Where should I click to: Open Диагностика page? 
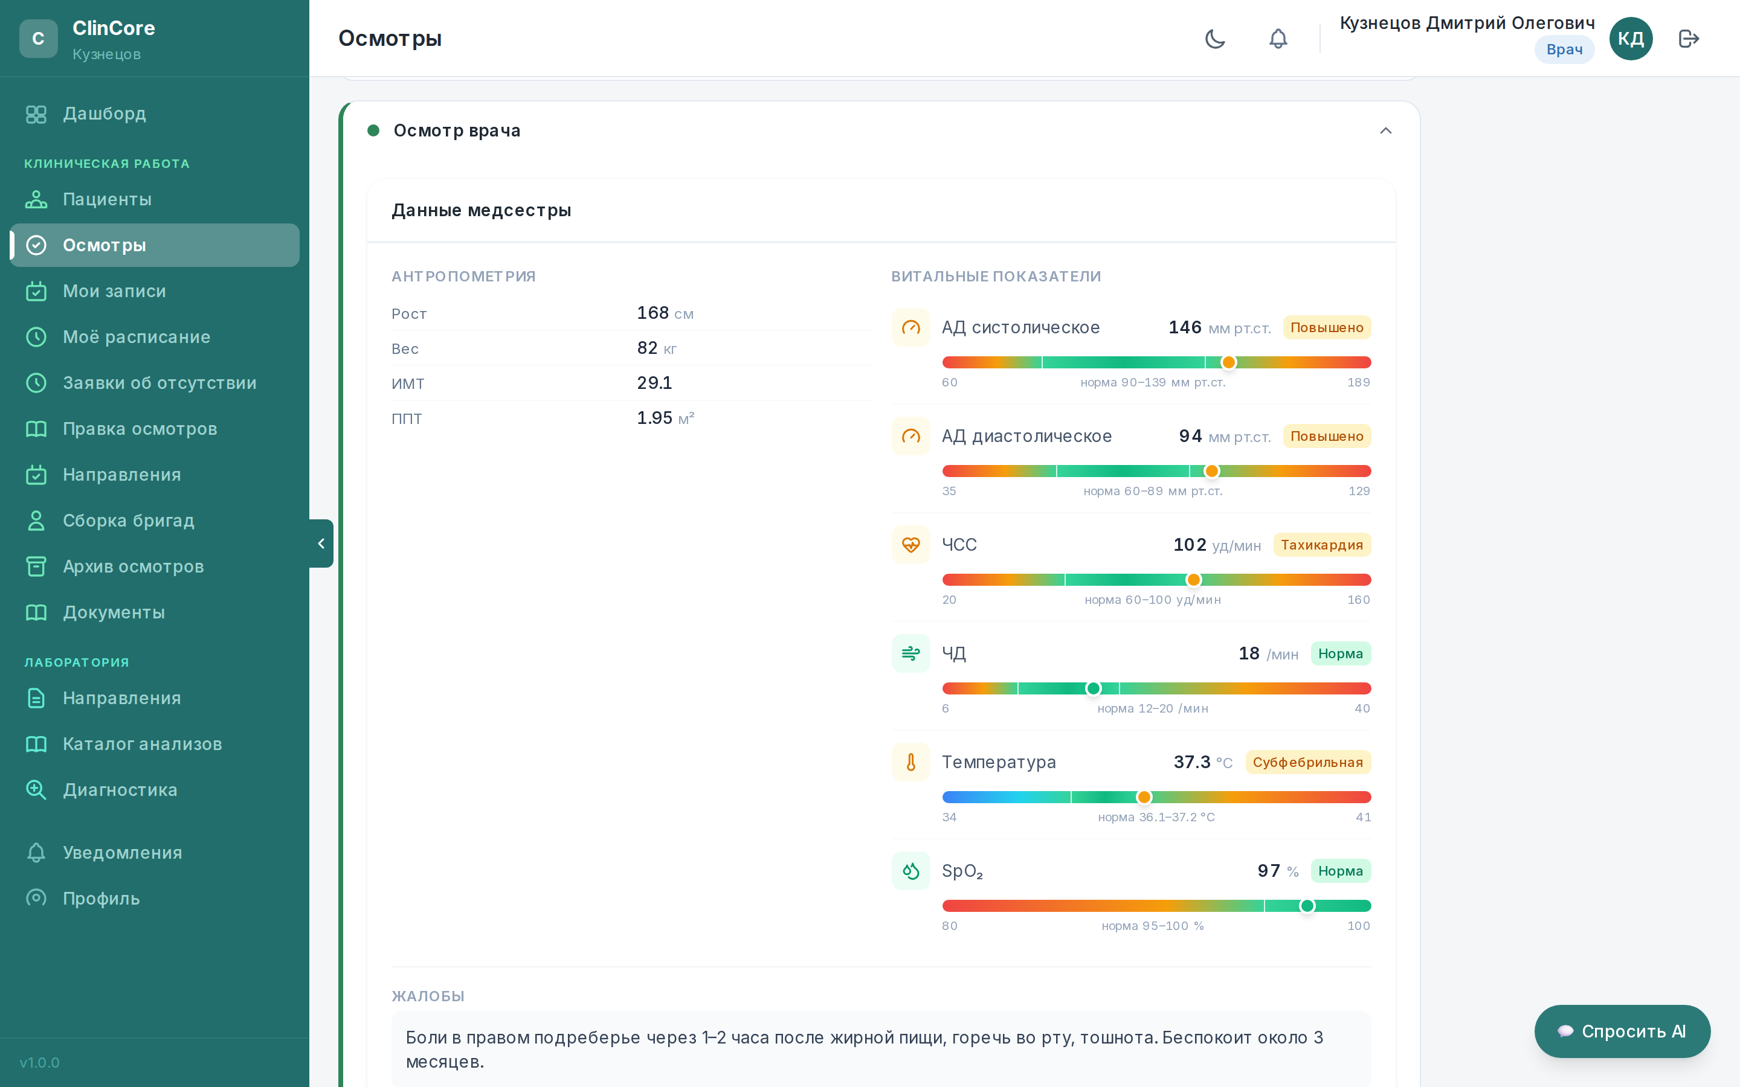[x=155, y=790]
